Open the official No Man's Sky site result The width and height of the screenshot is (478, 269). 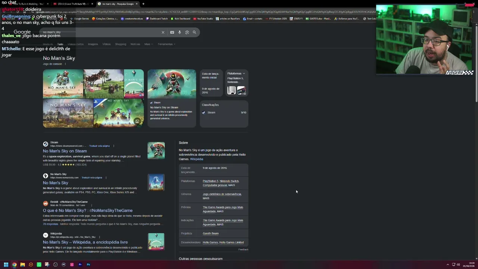click(x=56, y=183)
